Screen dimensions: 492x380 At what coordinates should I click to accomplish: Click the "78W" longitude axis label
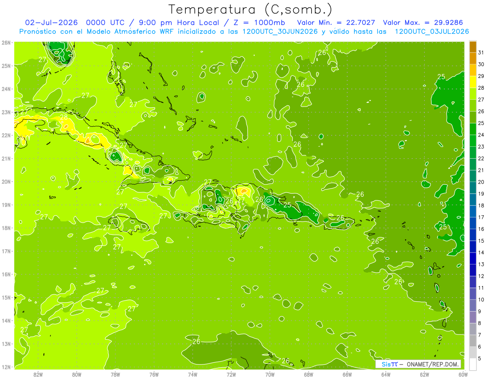[x=115, y=374]
